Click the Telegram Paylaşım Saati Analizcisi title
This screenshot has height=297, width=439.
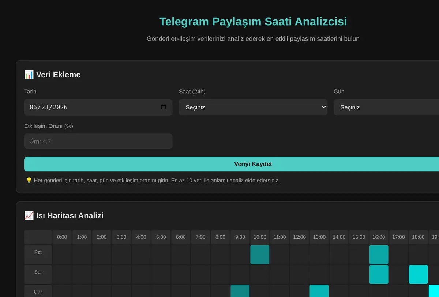253,22
